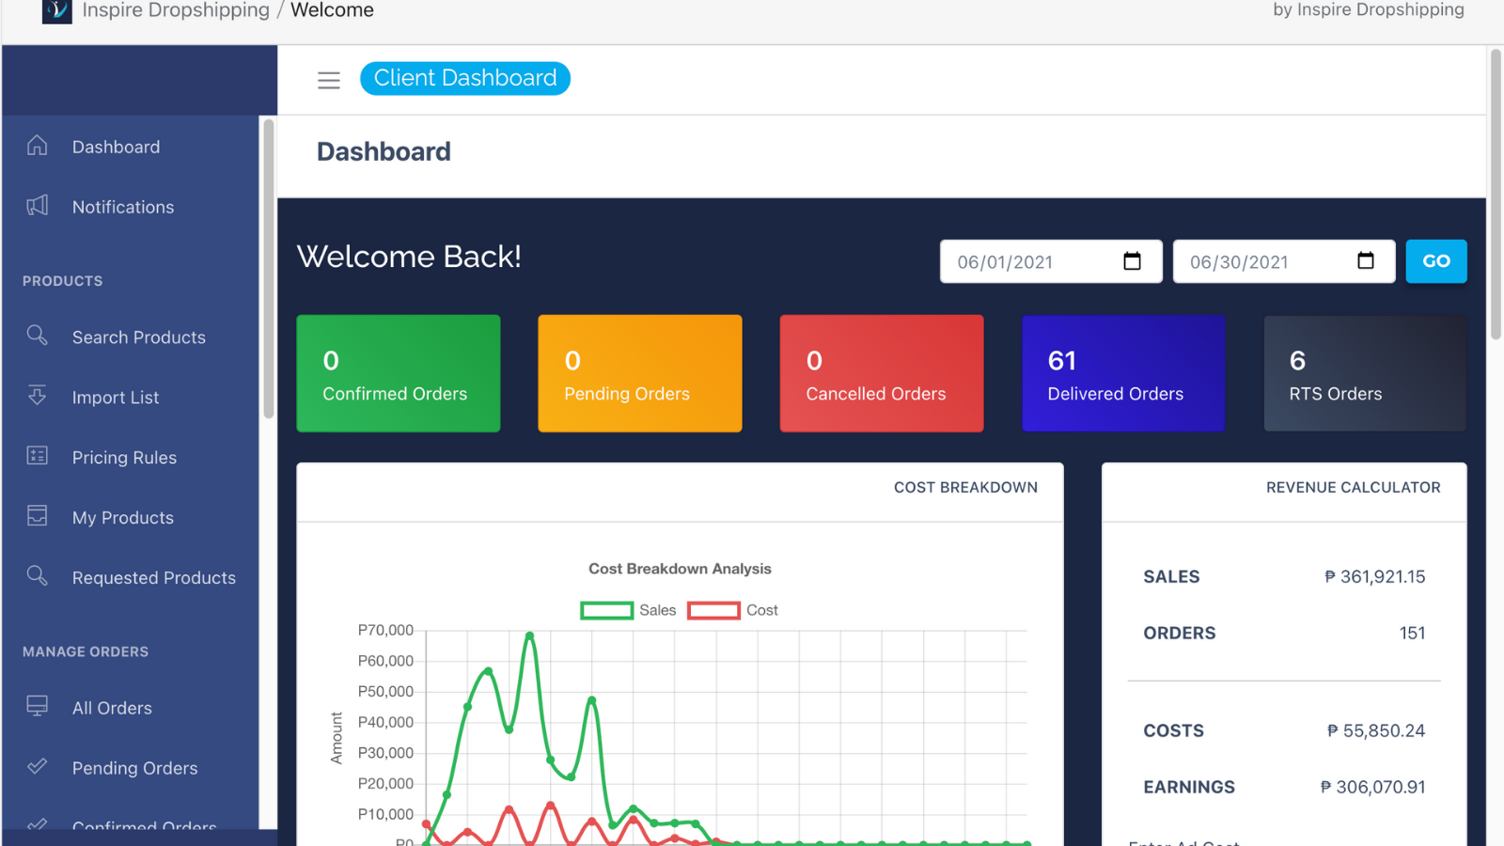The height and width of the screenshot is (846, 1504).
Task: Click the My Products tray icon
Action: 37,517
